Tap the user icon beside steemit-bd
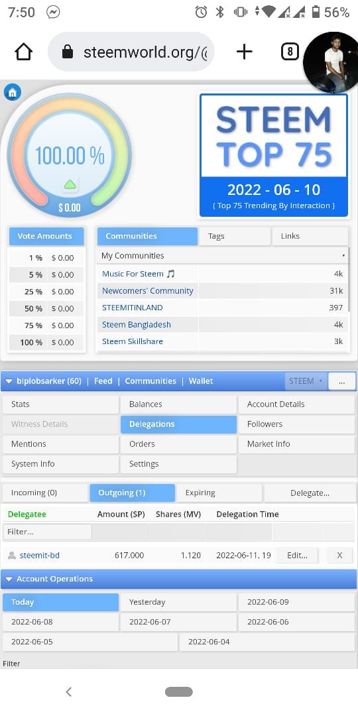358x716 pixels. pos(12,556)
